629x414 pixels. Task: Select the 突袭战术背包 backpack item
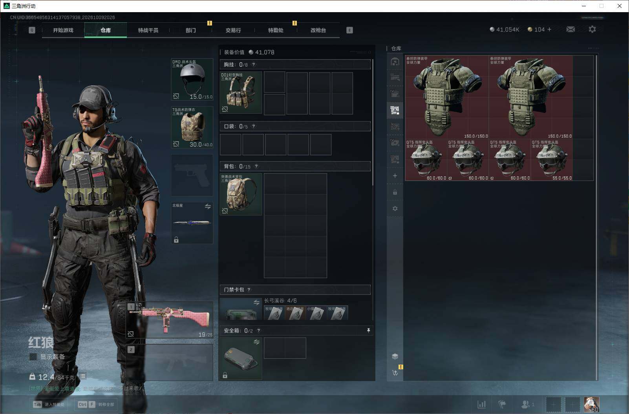(241, 194)
